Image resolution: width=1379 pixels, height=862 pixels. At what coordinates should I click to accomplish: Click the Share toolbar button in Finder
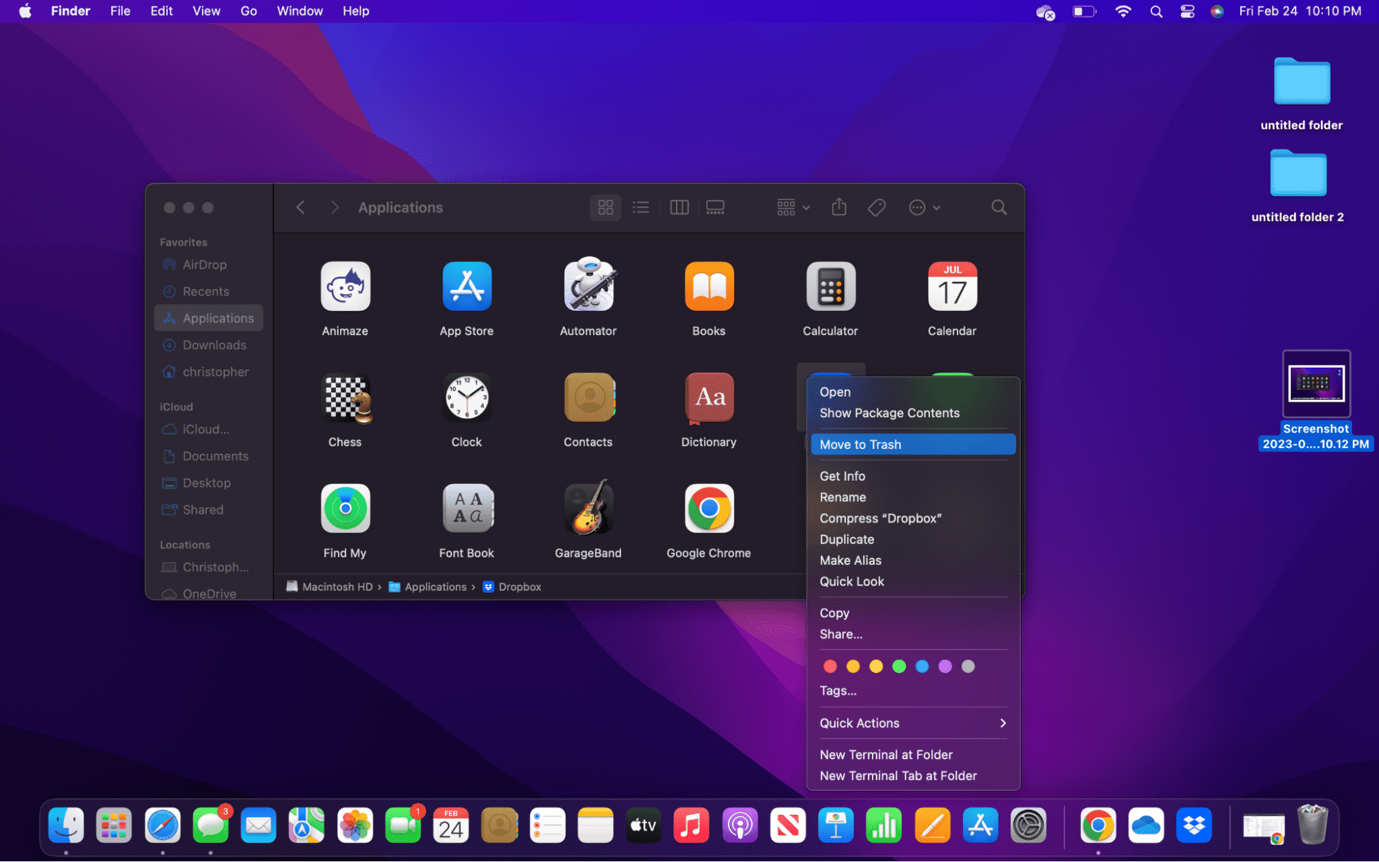(839, 207)
